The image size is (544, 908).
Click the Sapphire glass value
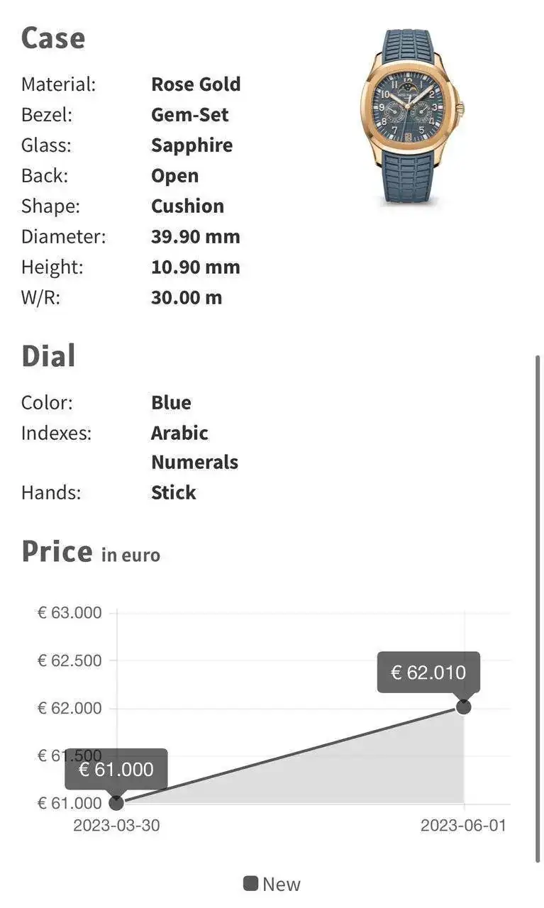click(x=191, y=145)
